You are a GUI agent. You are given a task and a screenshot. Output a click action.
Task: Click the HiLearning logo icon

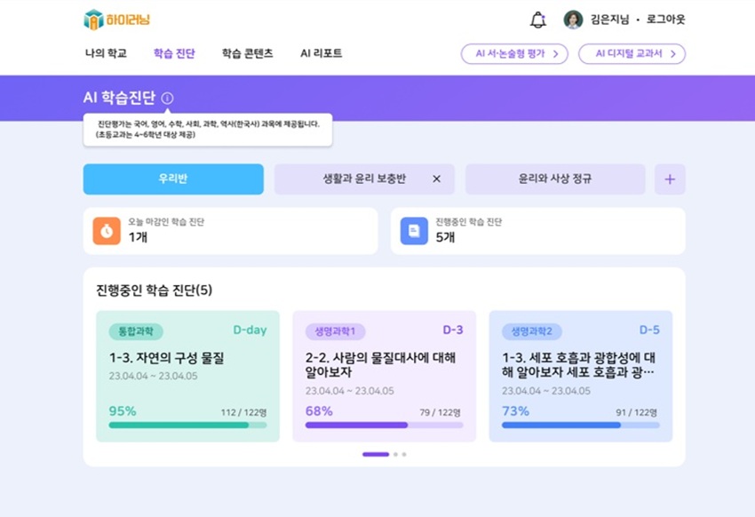point(93,20)
